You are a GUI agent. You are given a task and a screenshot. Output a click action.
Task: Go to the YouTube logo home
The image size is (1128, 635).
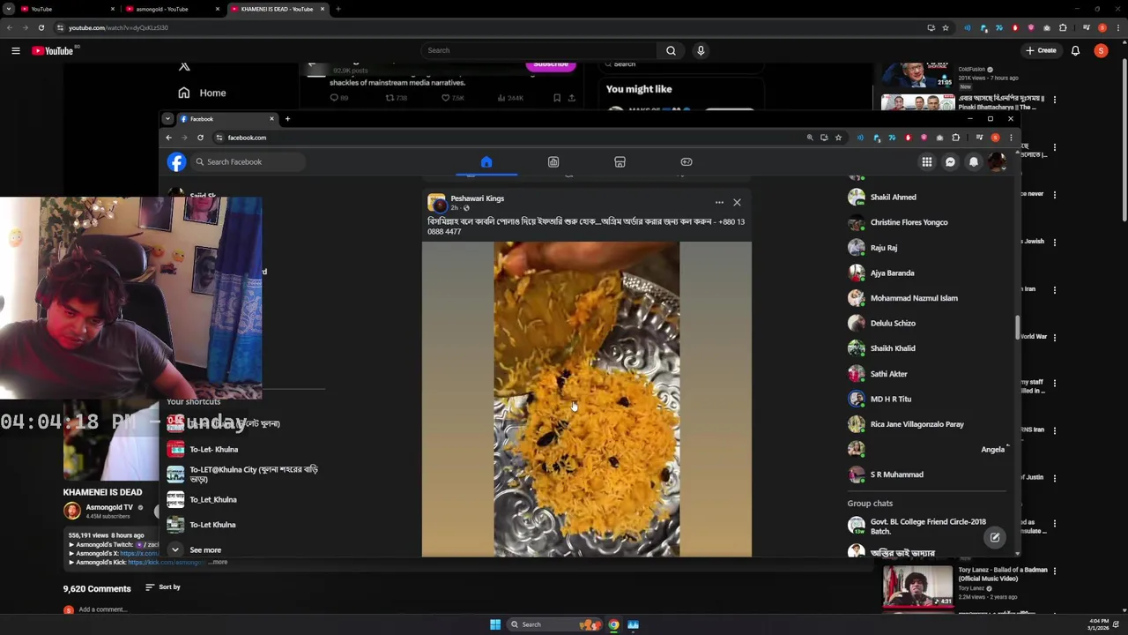[x=52, y=50]
